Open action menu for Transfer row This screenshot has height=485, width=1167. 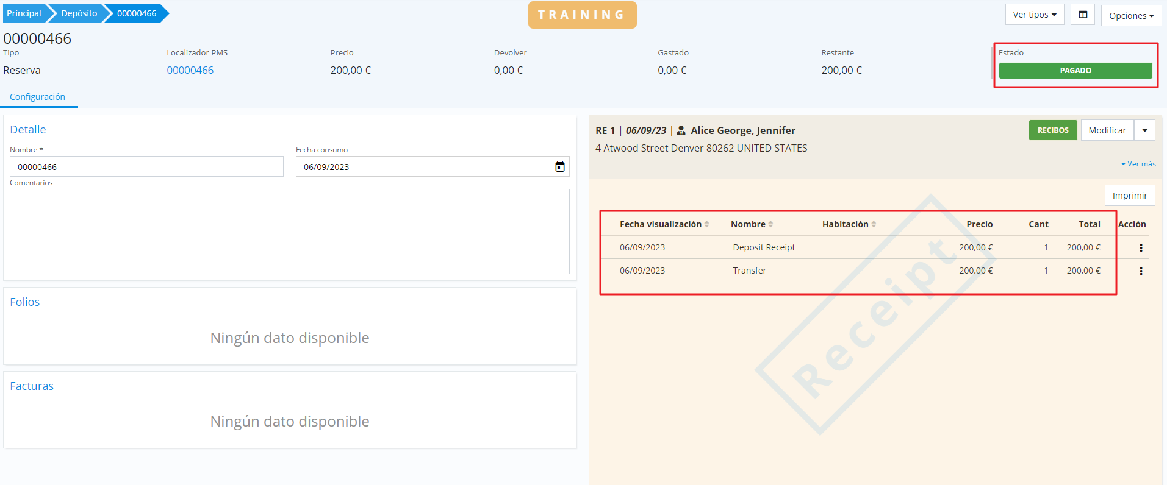point(1141,271)
